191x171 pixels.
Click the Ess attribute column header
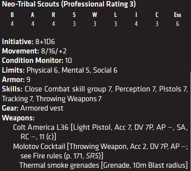(x=178, y=15)
